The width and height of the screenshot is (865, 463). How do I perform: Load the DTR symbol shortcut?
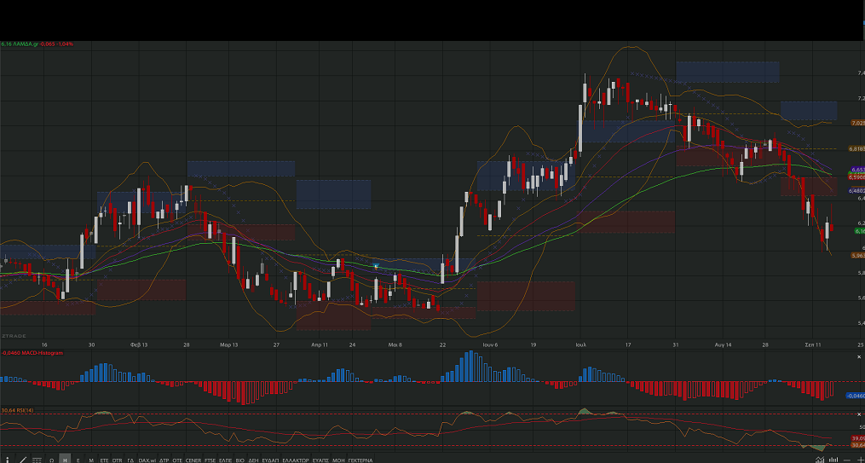(x=117, y=460)
